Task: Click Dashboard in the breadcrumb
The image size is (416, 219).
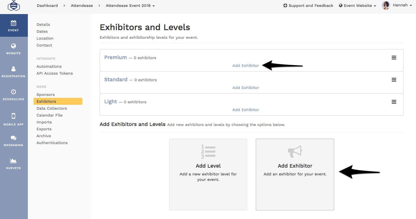Action: pos(47,5)
